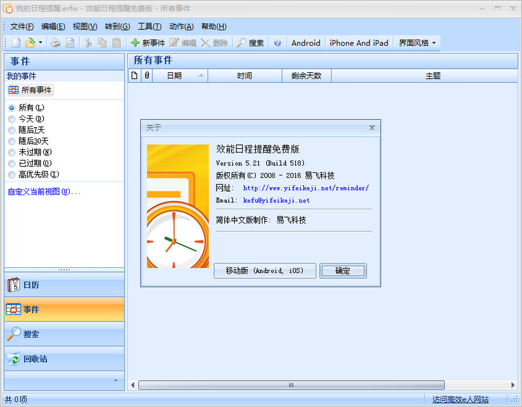Click the horizontal scrollbar right arrow
This screenshot has height=407, width=522.
click(x=513, y=385)
